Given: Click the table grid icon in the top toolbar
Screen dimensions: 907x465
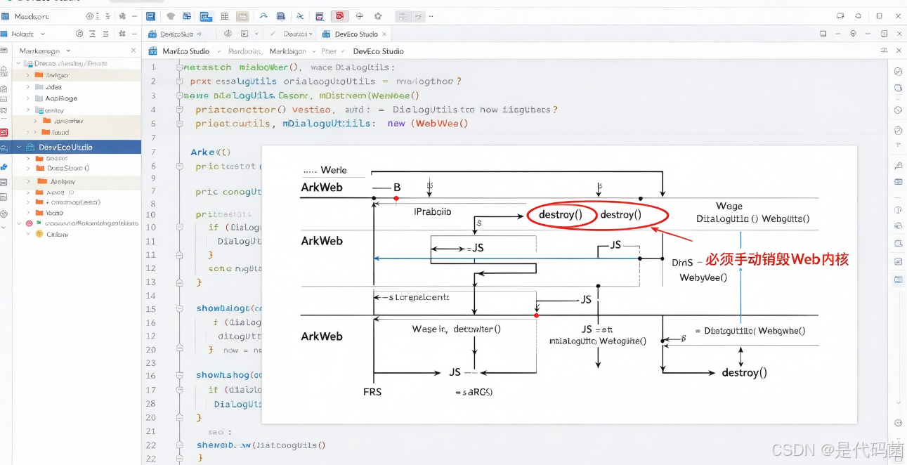Looking at the screenshot, I should (x=224, y=15).
